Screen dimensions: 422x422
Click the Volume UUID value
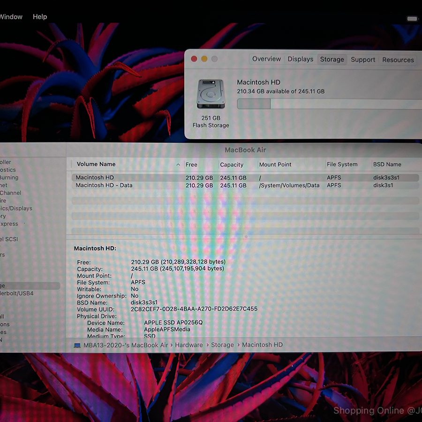click(x=194, y=309)
